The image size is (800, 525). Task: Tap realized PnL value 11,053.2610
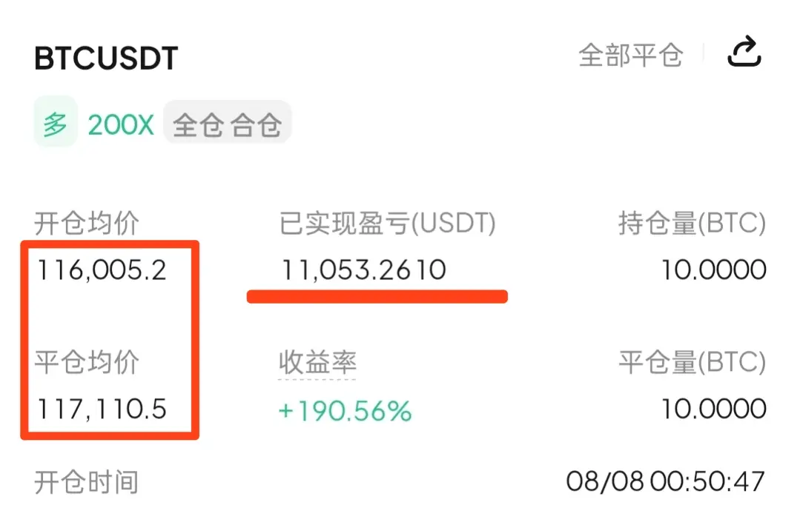point(364,270)
